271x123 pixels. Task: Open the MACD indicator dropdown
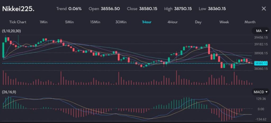coord(261,92)
